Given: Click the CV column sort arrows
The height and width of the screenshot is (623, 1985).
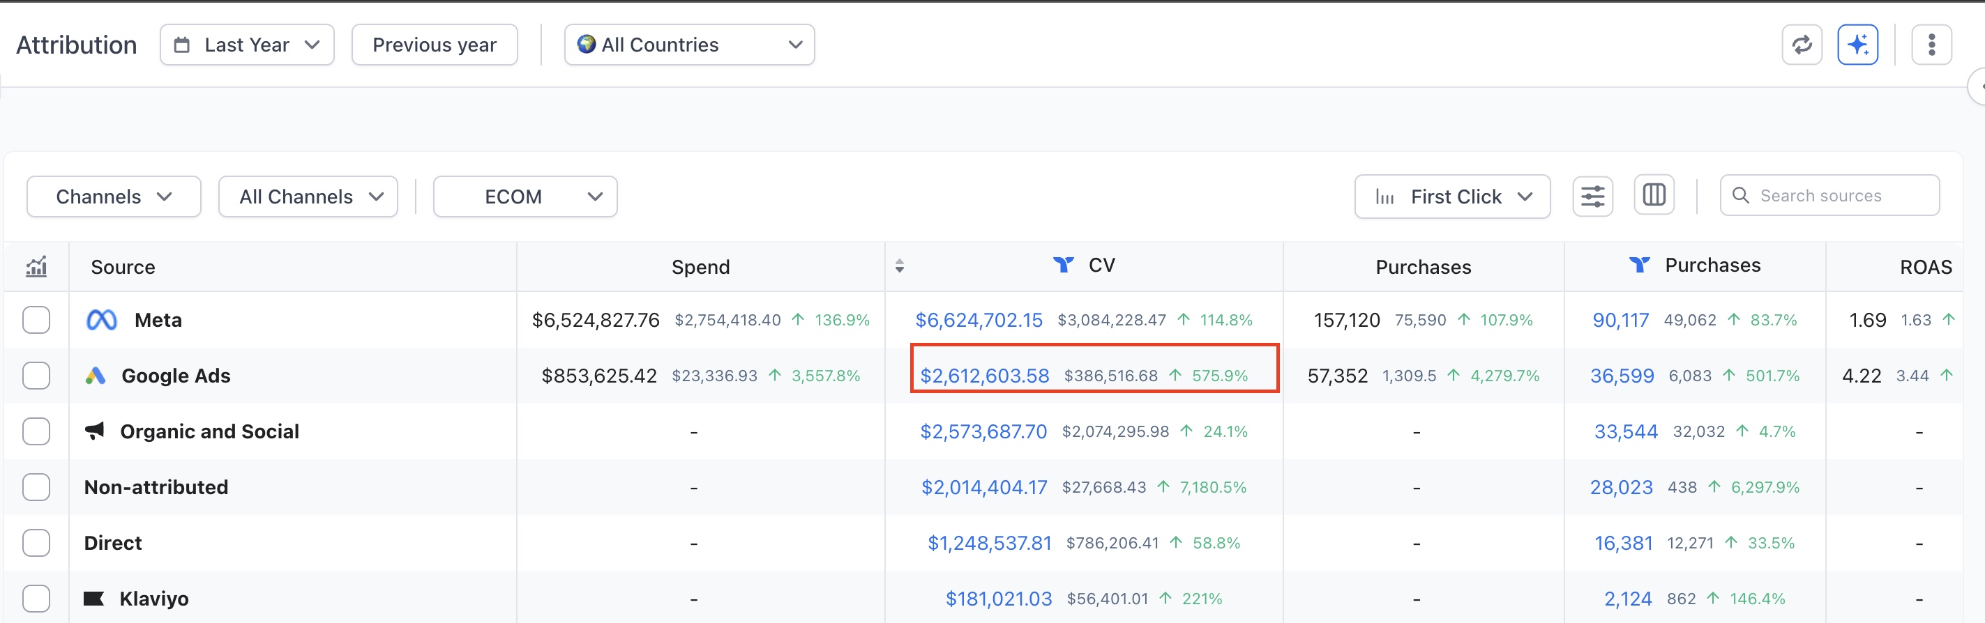Looking at the screenshot, I should 899,266.
